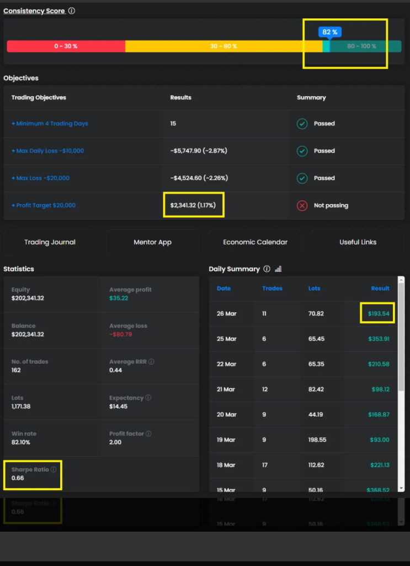This screenshot has height=566, width=410.
Task: Open the Mentor App
Action: 152,242
